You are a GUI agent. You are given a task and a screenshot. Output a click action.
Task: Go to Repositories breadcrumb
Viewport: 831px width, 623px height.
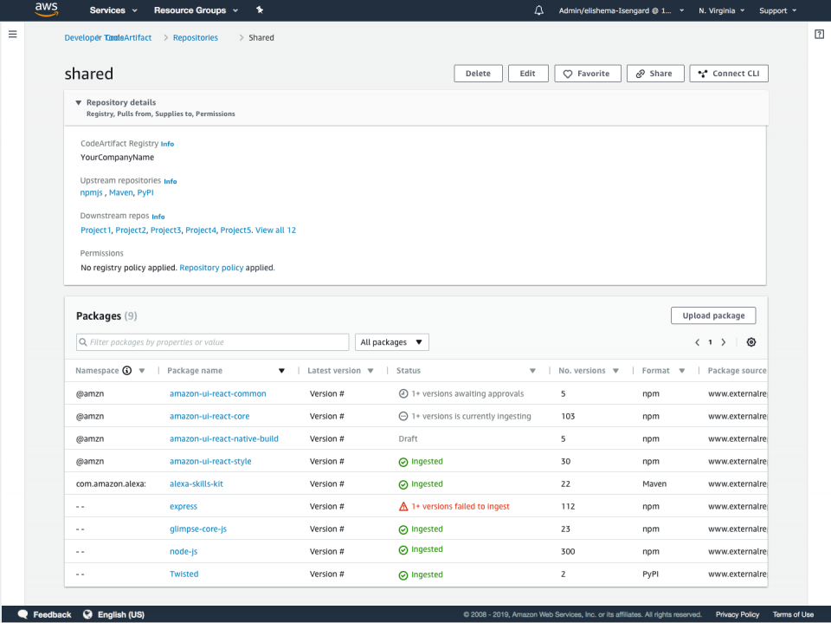coord(196,37)
